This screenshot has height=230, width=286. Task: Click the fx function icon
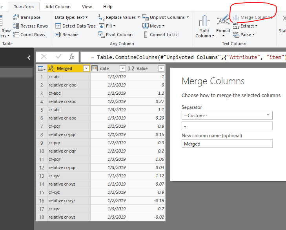click(72, 57)
